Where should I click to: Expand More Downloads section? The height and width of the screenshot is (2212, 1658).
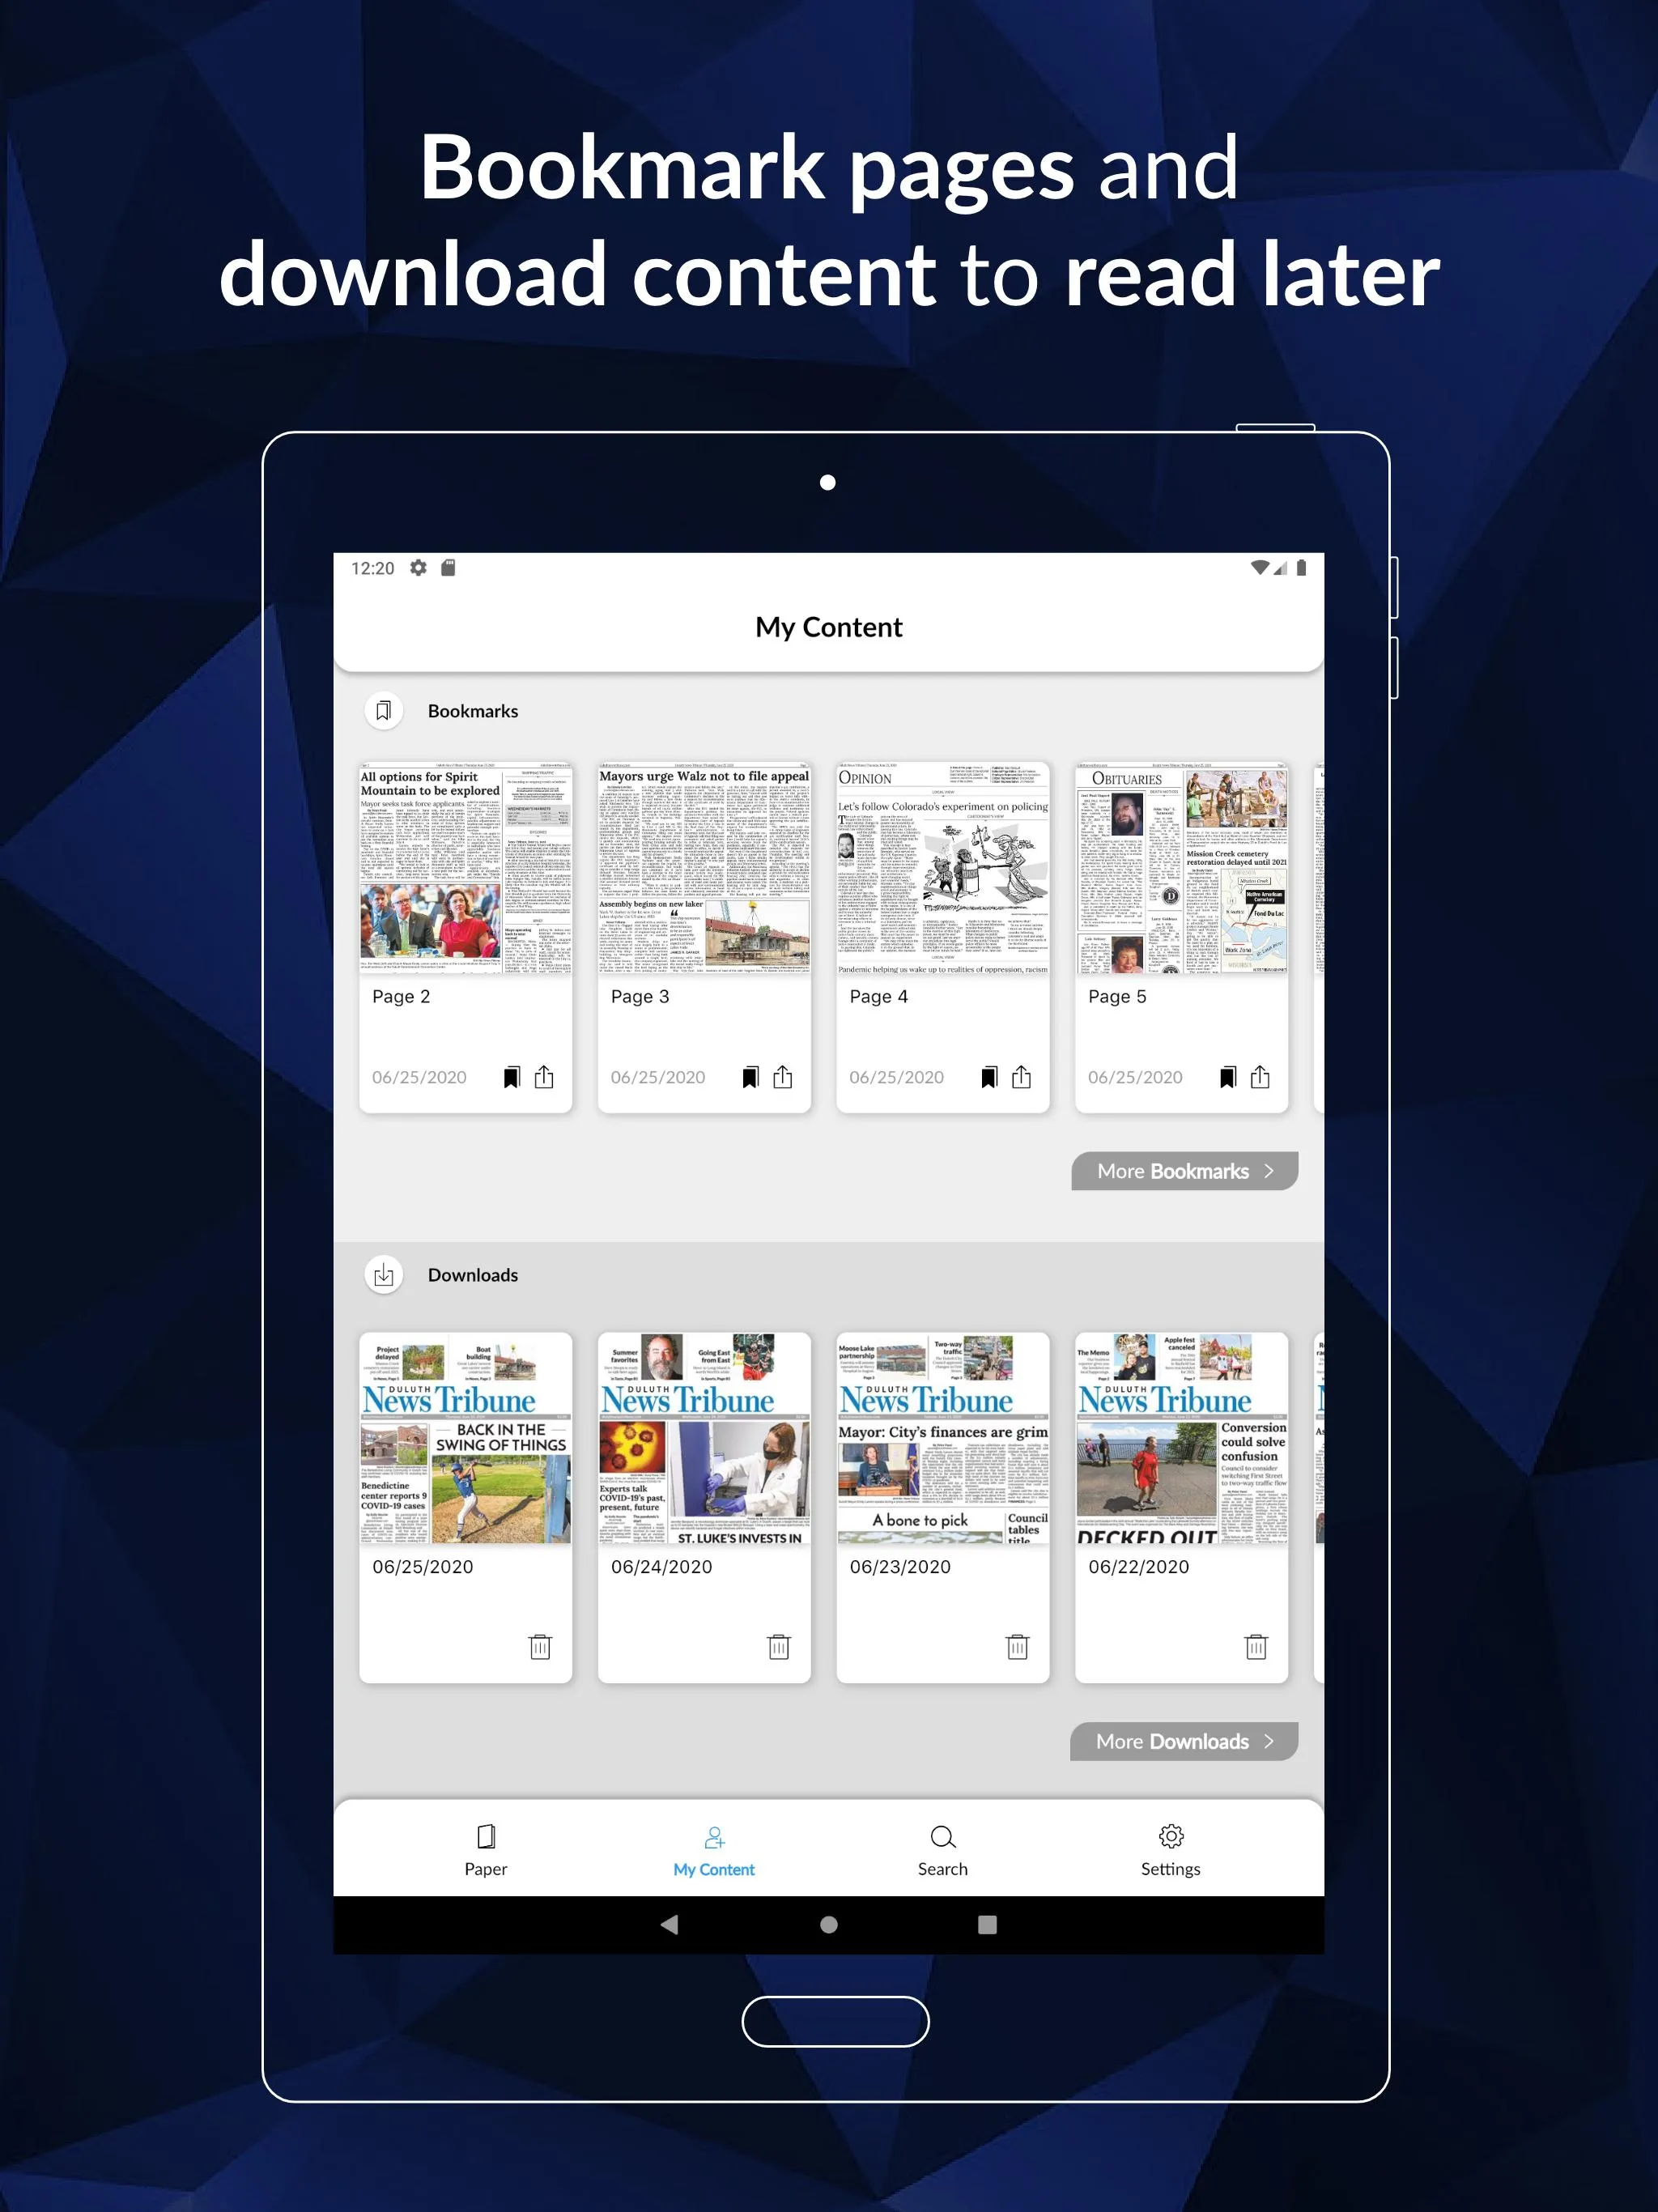coord(1181,1740)
